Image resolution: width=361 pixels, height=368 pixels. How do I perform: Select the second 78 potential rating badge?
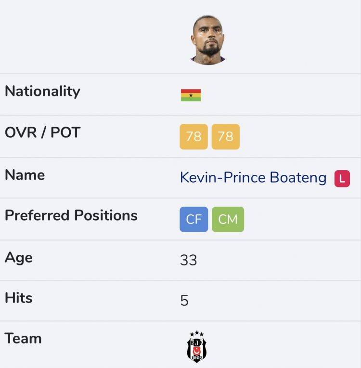[x=225, y=137]
